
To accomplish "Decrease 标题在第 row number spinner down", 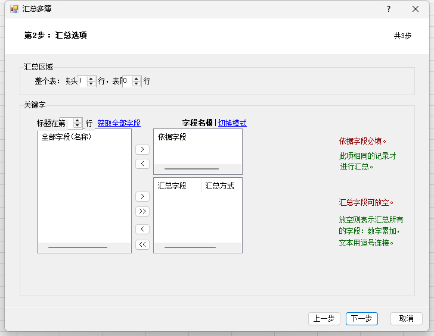I will click(77, 125).
